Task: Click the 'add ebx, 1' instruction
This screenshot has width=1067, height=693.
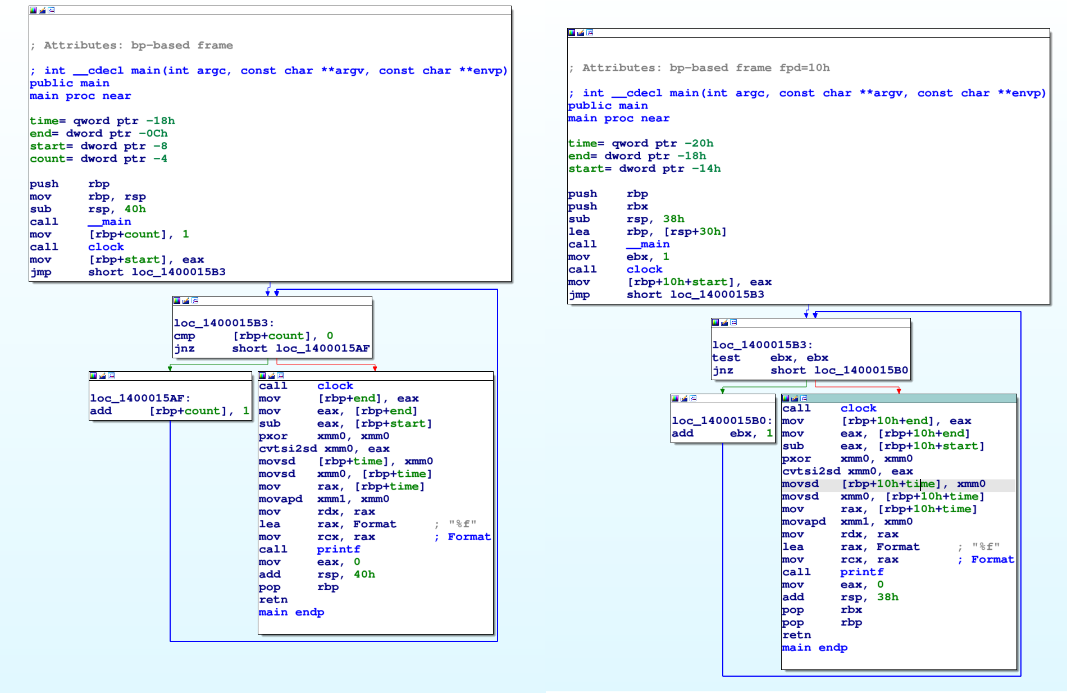Action: [x=722, y=433]
